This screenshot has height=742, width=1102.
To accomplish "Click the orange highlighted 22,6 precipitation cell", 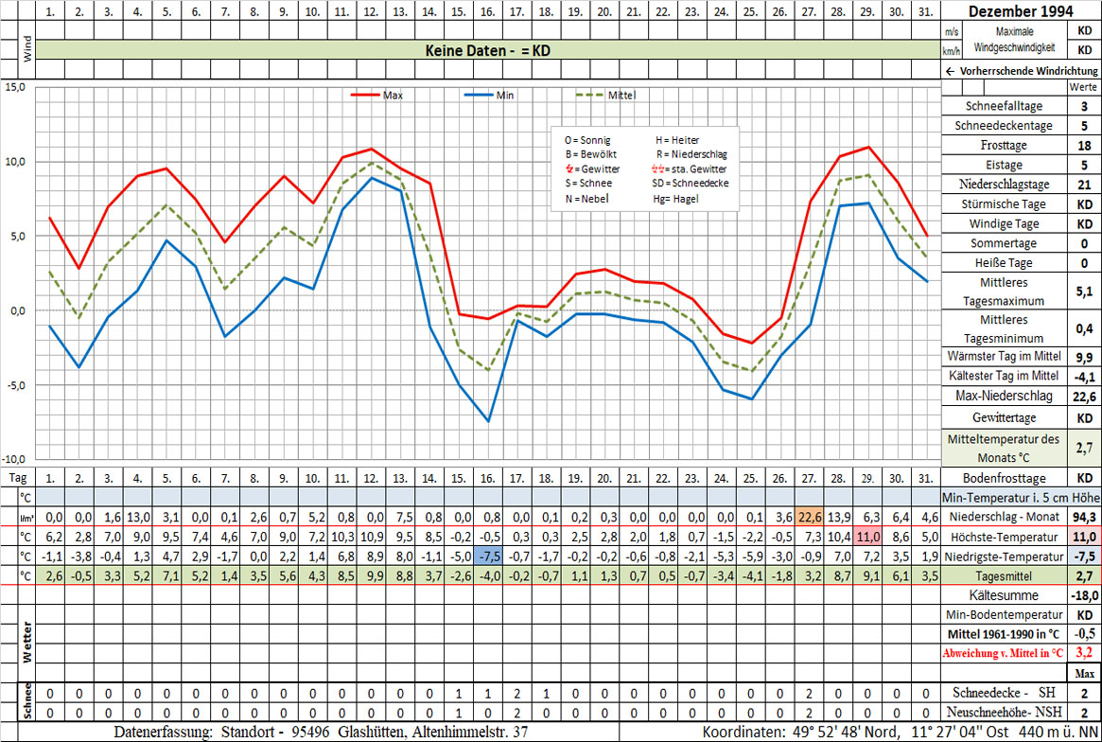I will (x=808, y=517).
